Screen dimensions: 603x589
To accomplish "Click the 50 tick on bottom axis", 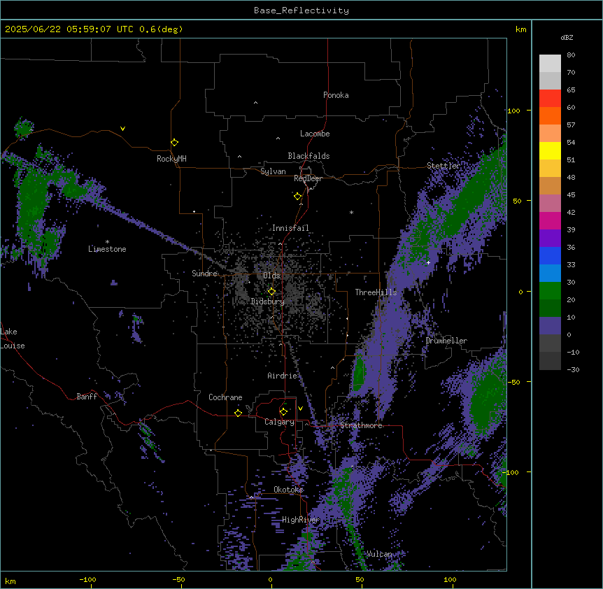I will pos(360,579).
